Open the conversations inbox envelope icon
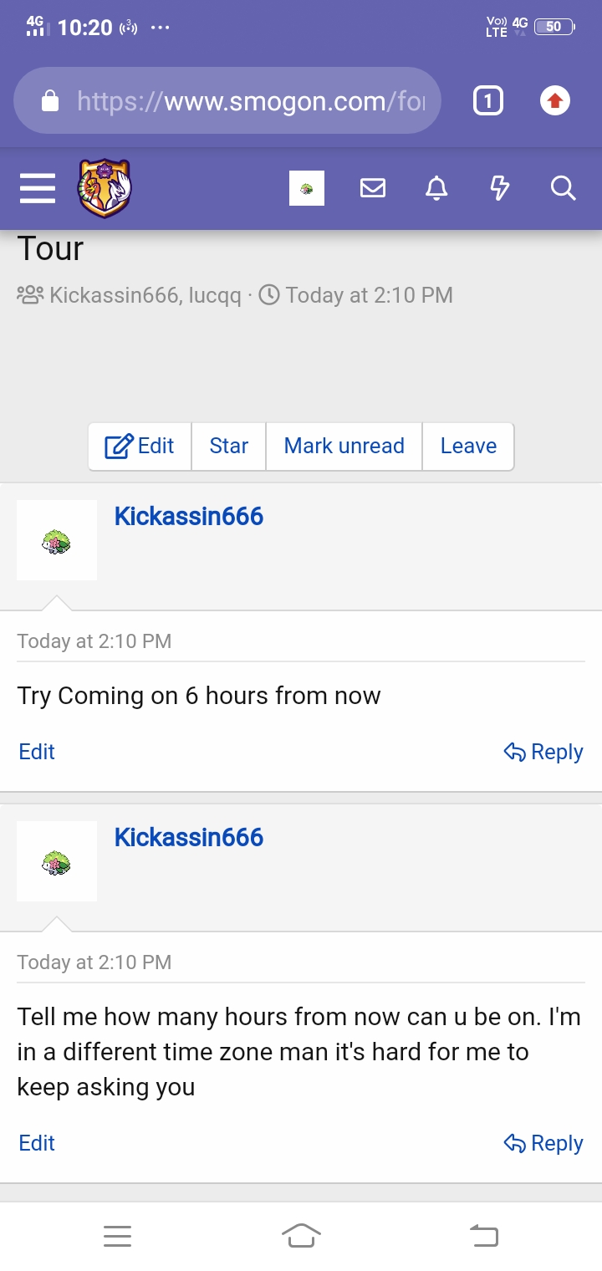 pyautogui.click(x=373, y=189)
